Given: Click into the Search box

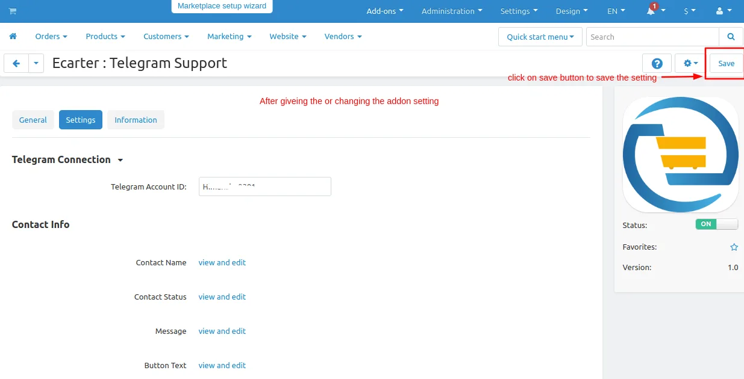Looking at the screenshot, I should pyautogui.click(x=652, y=37).
